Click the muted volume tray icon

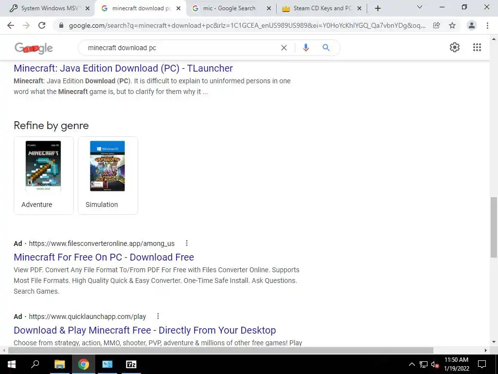pyautogui.click(x=435, y=364)
